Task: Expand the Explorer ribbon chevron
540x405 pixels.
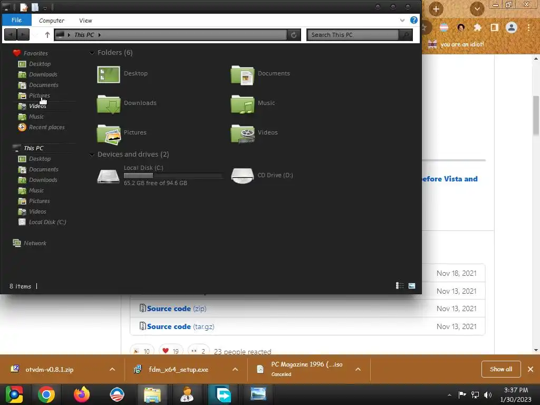Action: [x=402, y=21]
